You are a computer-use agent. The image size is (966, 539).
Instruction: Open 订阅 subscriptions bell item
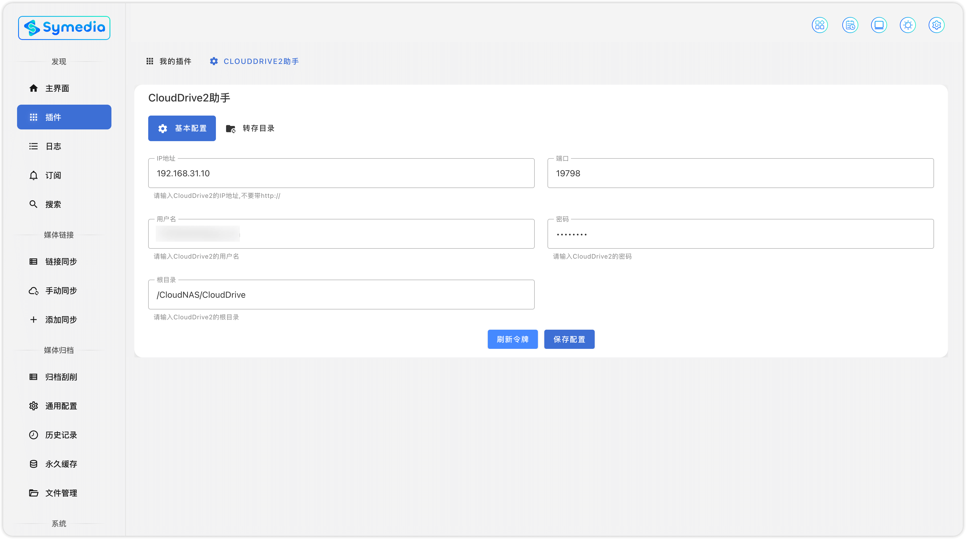[53, 175]
